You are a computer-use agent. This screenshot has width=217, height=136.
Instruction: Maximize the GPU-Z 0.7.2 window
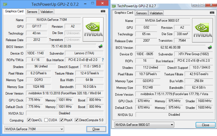pyautogui.click(x=93, y=3)
